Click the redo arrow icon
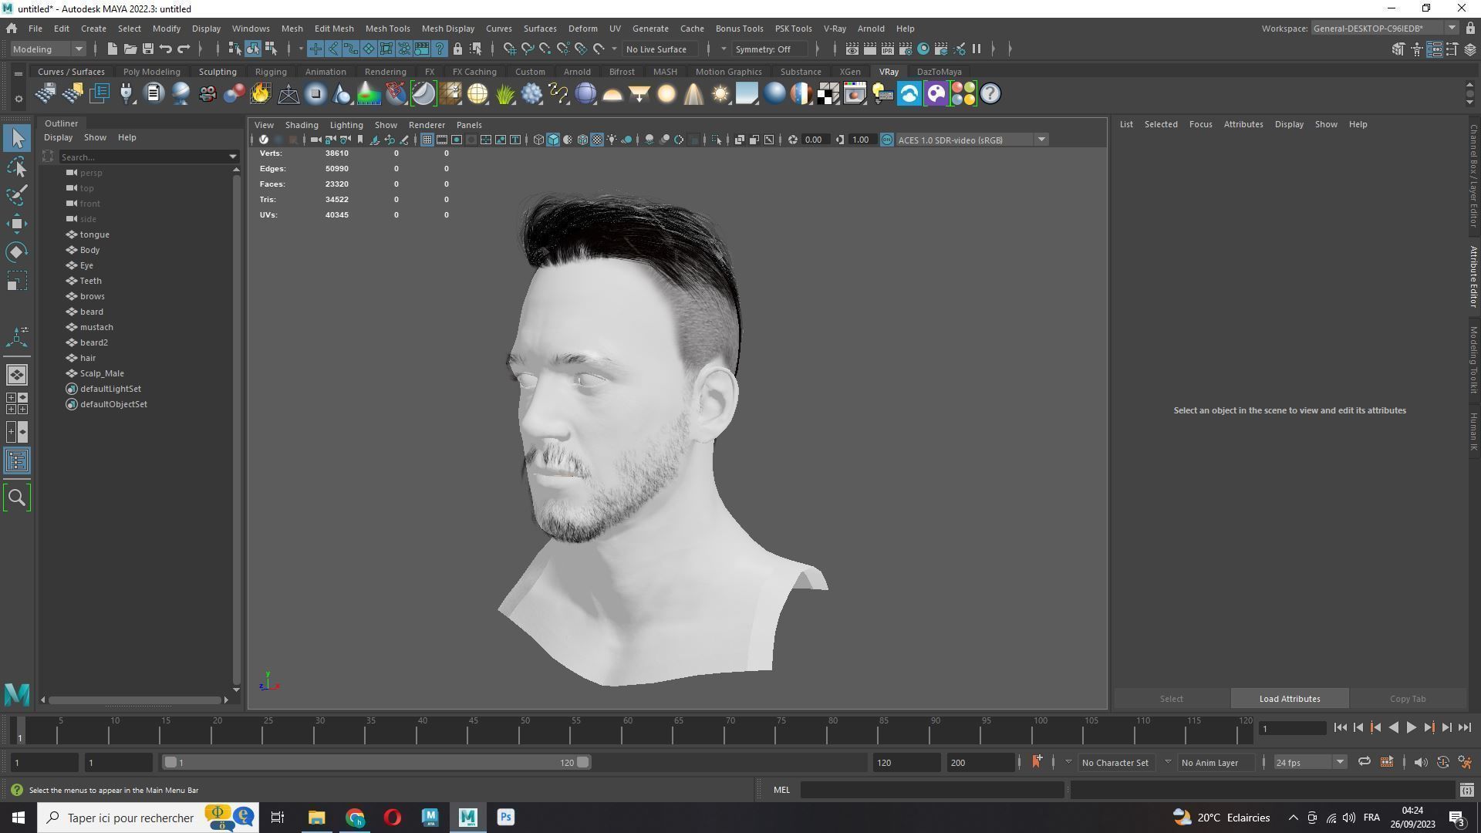The height and width of the screenshot is (833, 1481). click(184, 49)
